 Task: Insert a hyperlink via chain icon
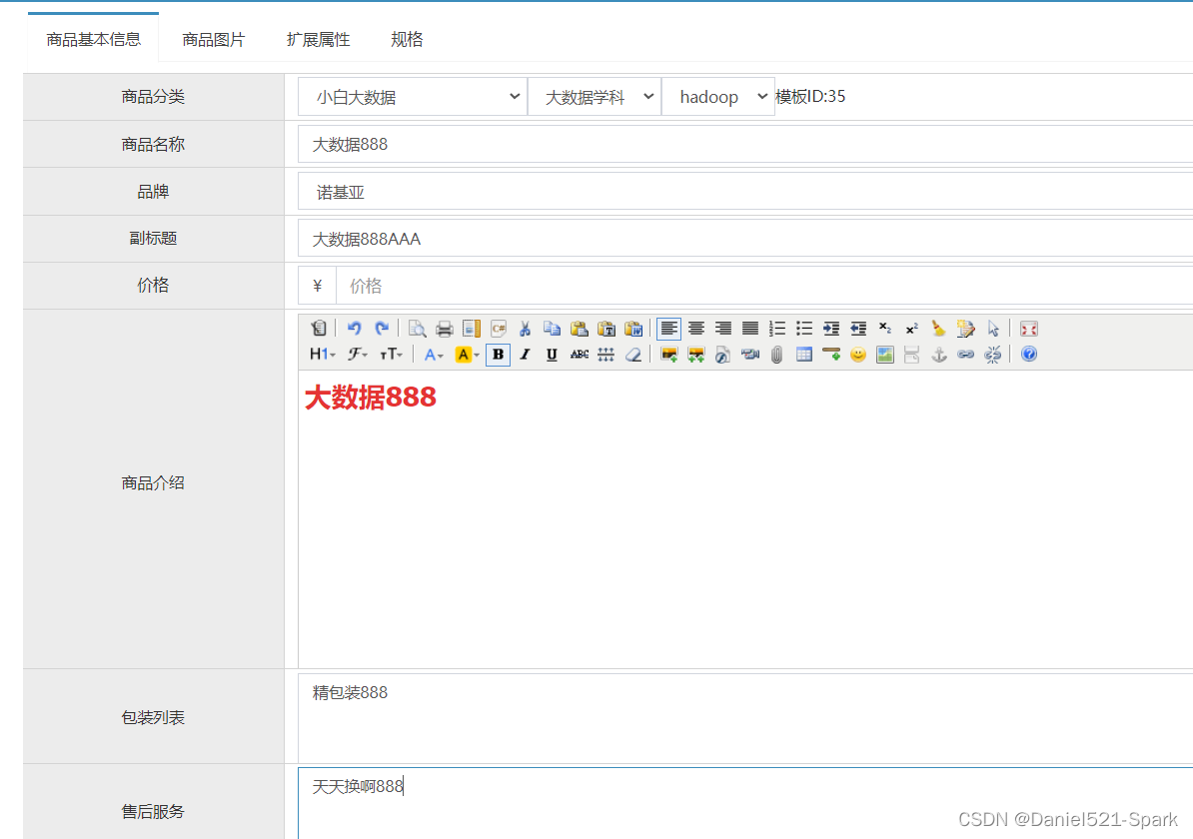965,354
